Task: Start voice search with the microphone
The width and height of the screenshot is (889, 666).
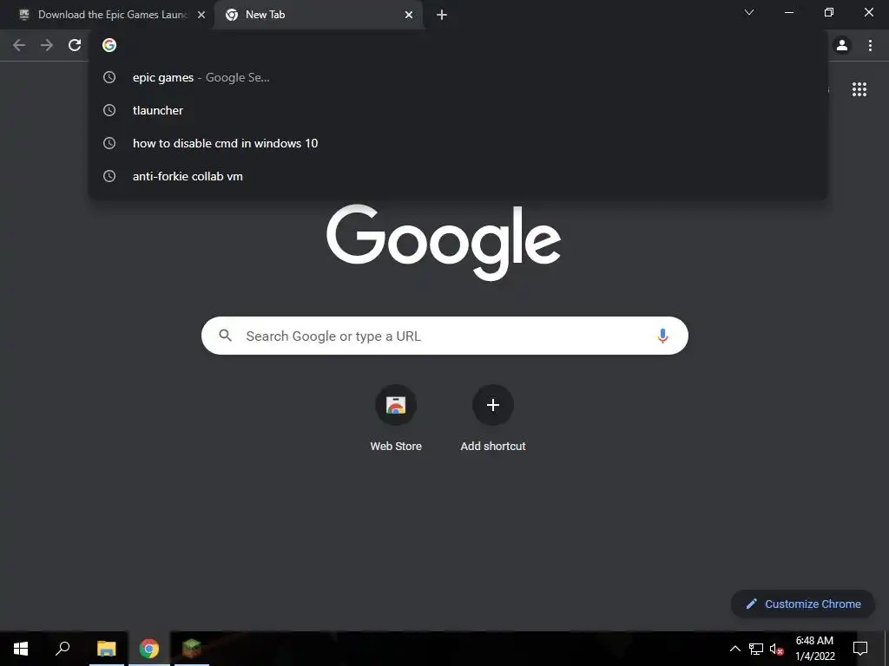Action: [x=662, y=336]
